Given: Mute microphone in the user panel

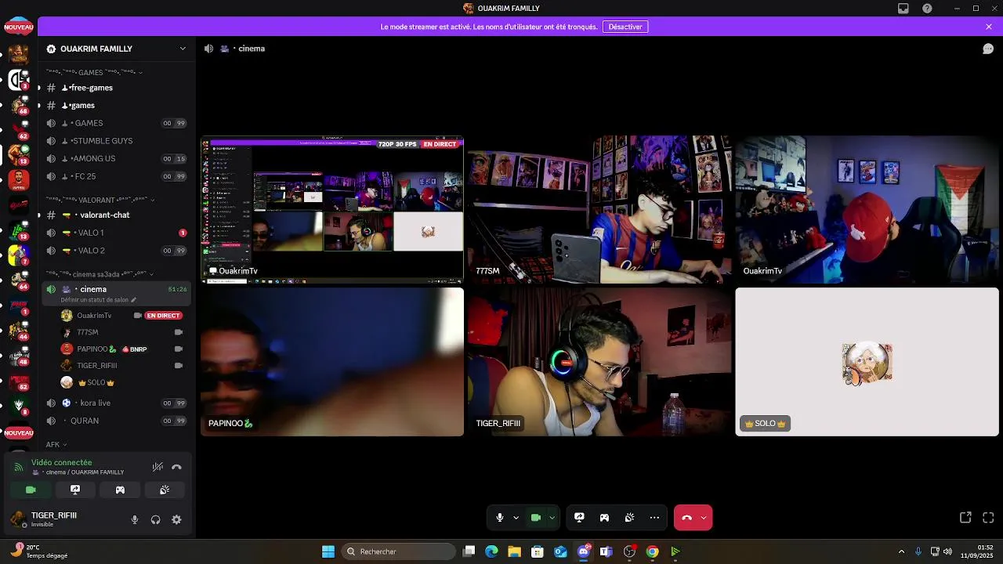Looking at the screenshot, I should 135,519.
